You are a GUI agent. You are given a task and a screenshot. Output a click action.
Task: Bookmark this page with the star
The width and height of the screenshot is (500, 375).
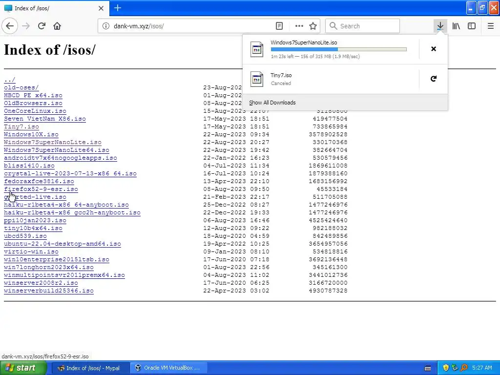click(x=313, y=26)
